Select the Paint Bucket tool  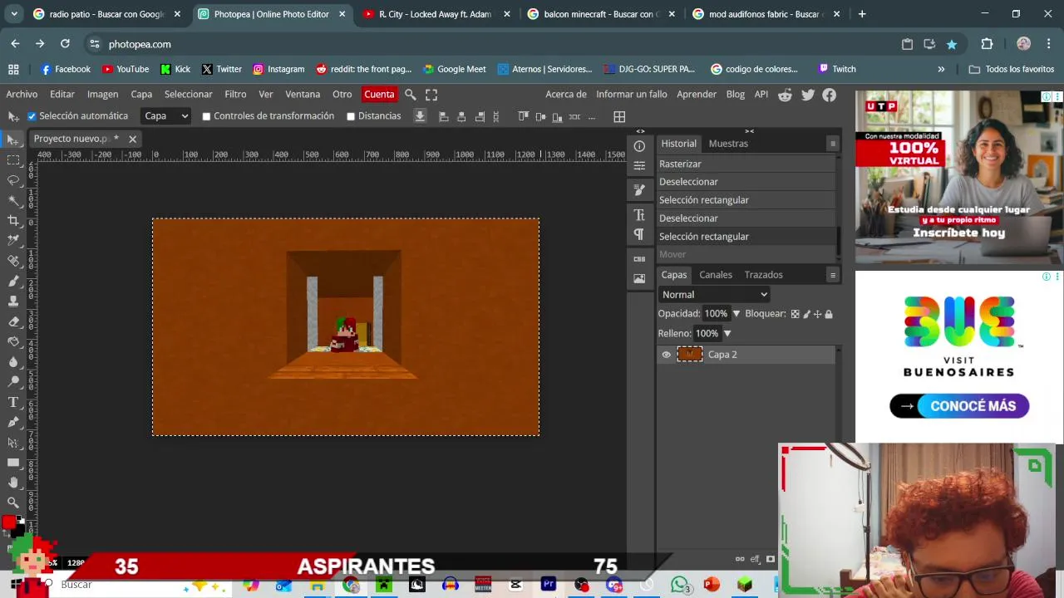[x=13, y=341]
